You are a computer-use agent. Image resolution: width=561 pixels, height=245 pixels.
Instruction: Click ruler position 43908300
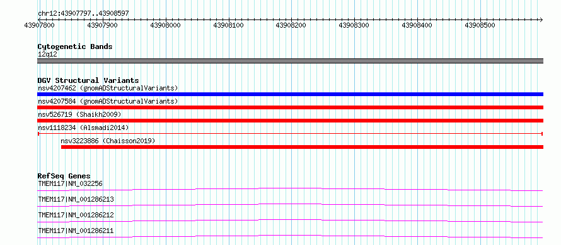point(354,25)
